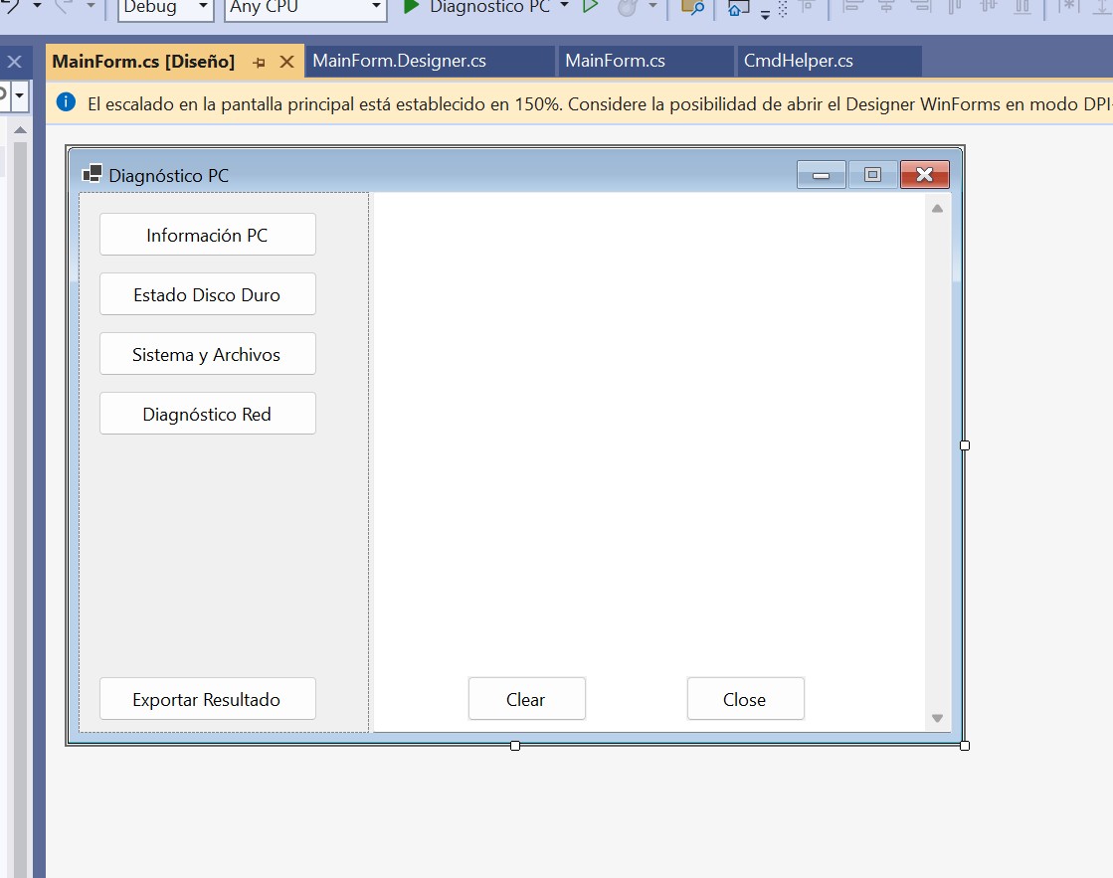
Task: Open the Debug configuration dropdown
Action: (x=203, y=7)
